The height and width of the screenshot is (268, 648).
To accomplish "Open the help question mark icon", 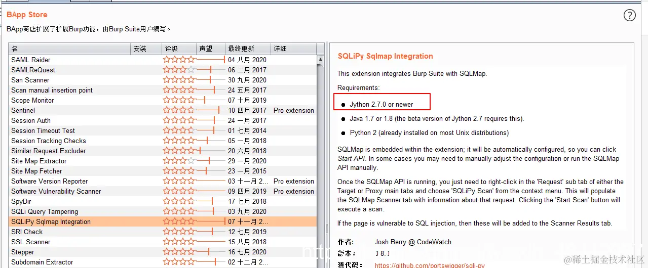I will (x=629, y=15).
